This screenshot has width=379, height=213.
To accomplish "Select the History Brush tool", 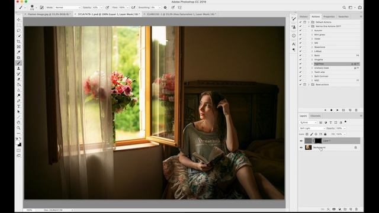I will point(18,74).
